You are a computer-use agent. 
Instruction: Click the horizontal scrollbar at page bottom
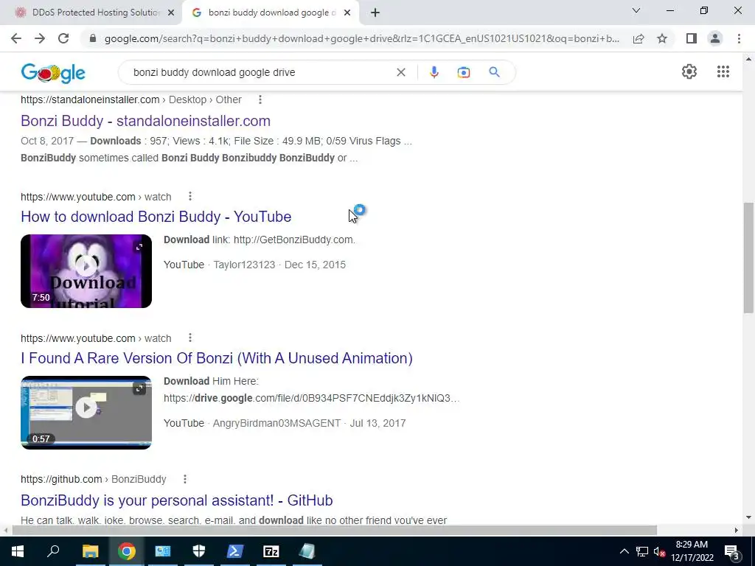pos(334,530)
